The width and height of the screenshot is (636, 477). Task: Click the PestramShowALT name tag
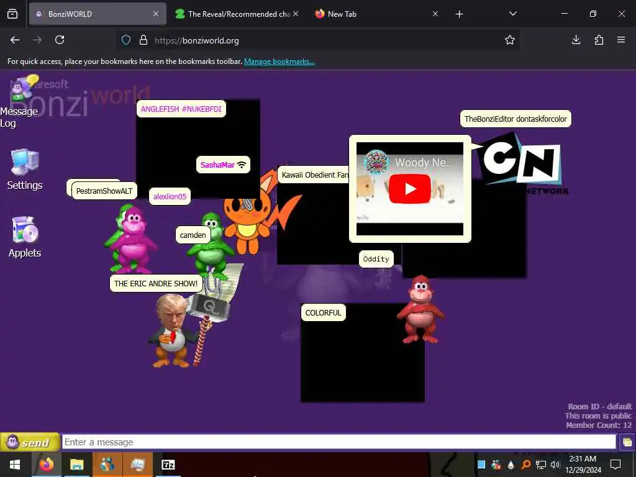(104, 191)
